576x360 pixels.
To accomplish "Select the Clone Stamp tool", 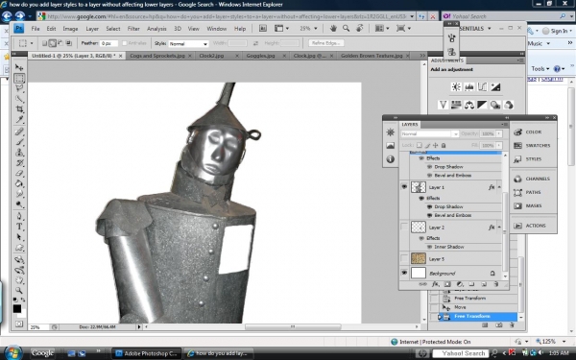I will click(x=19, y=153).
